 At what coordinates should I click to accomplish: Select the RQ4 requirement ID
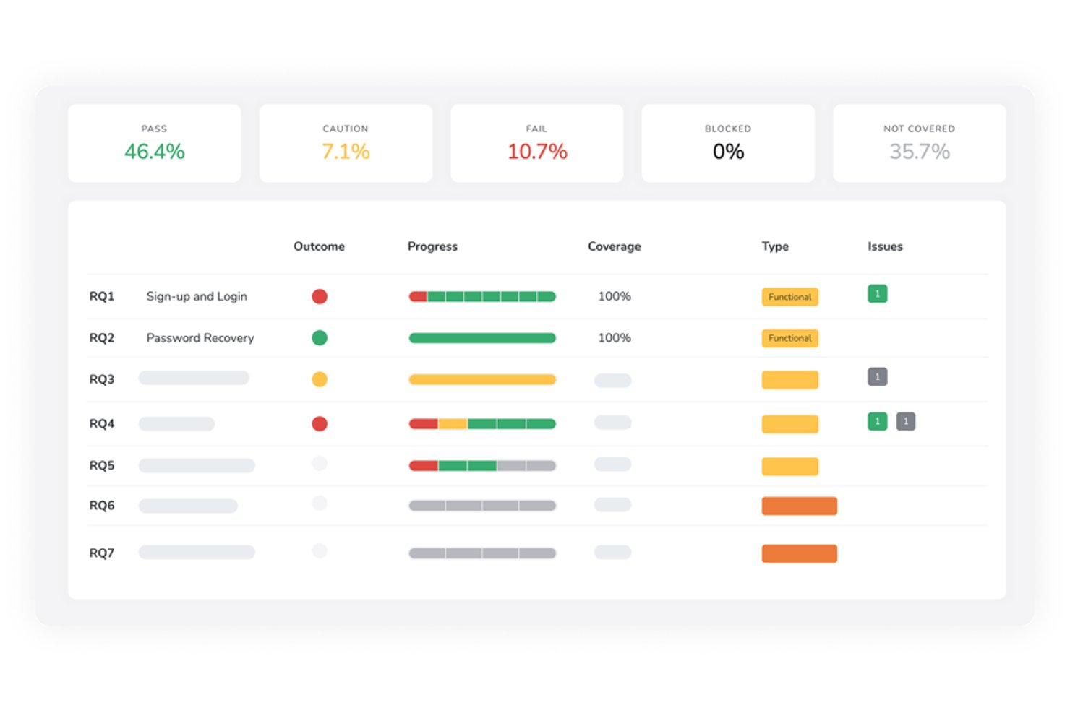102,423
